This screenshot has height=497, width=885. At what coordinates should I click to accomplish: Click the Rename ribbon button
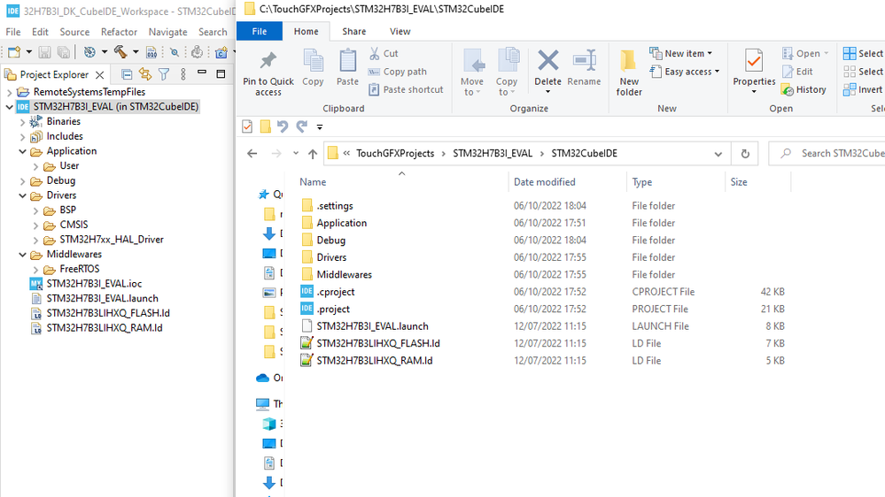(584, 67)
